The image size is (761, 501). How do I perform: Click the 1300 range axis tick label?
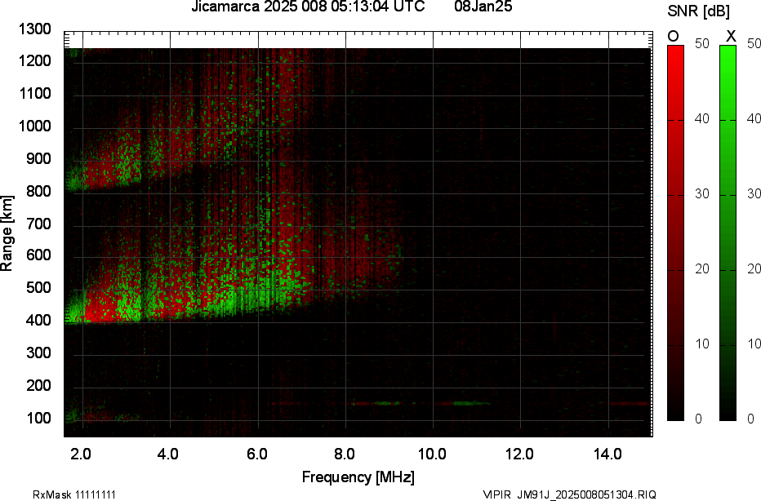(34, 29)
